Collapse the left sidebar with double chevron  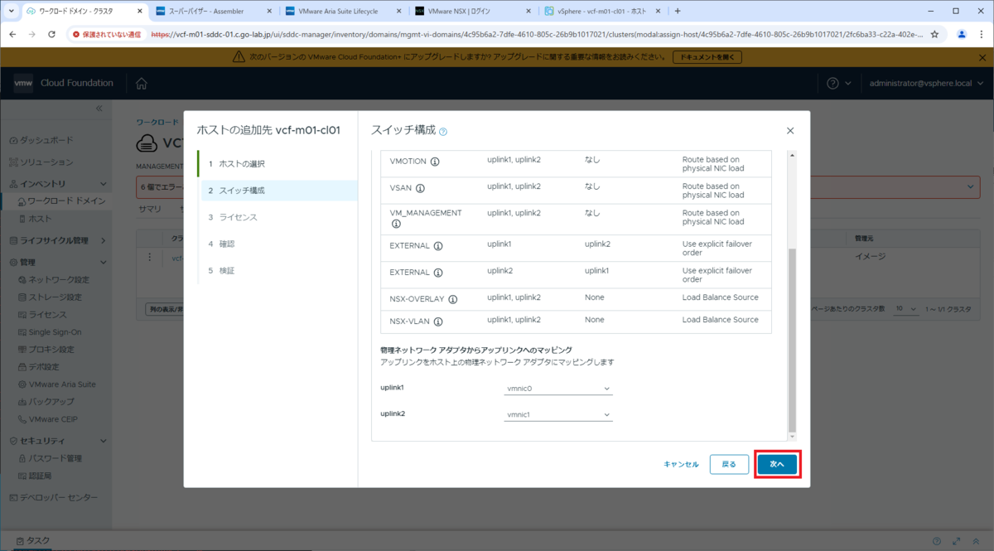(99, 109)
